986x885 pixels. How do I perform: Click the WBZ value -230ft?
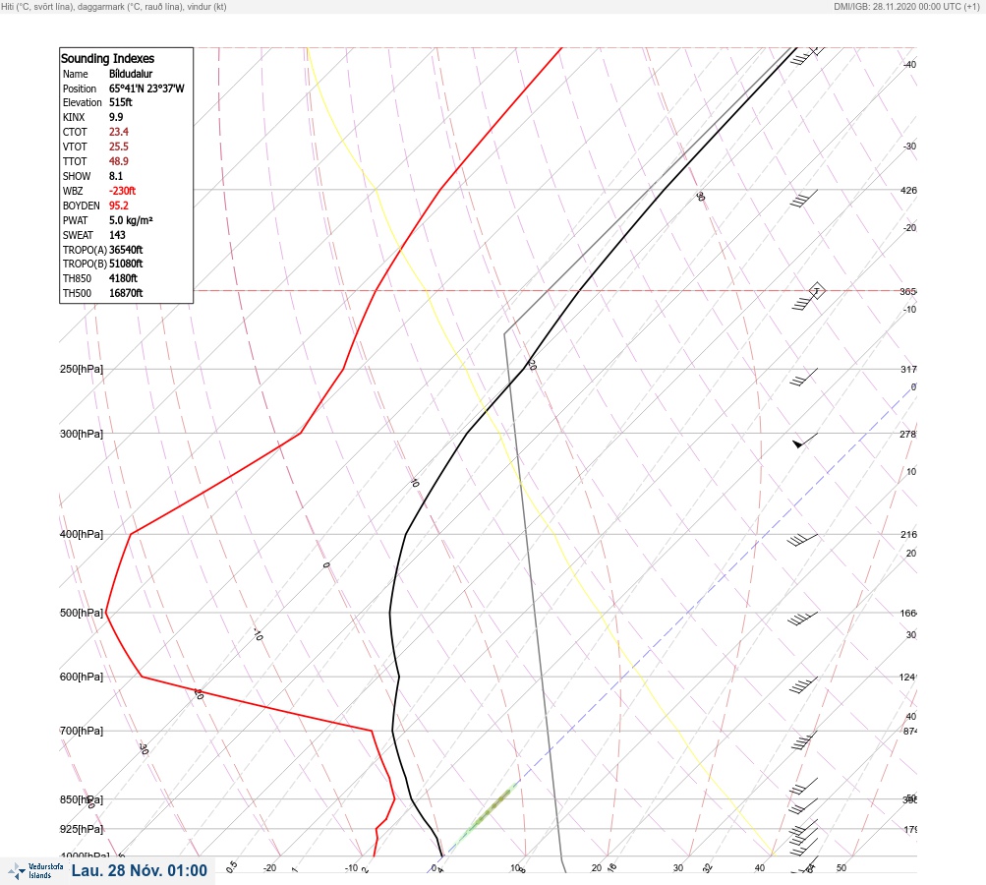tap(122, 191)
